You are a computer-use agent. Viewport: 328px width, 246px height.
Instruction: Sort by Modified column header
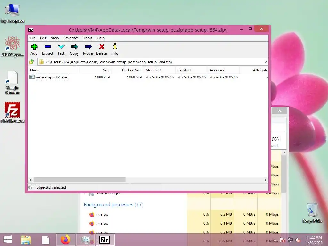tap(160, 70)
